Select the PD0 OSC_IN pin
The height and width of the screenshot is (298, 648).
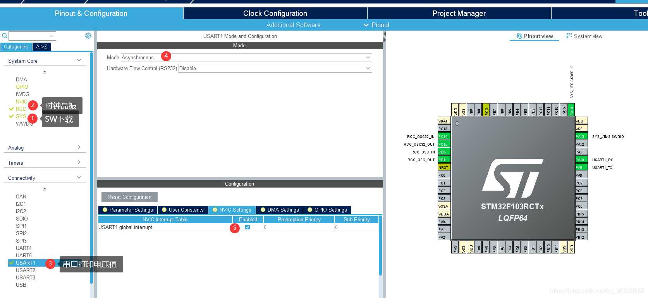pos(444,152)
